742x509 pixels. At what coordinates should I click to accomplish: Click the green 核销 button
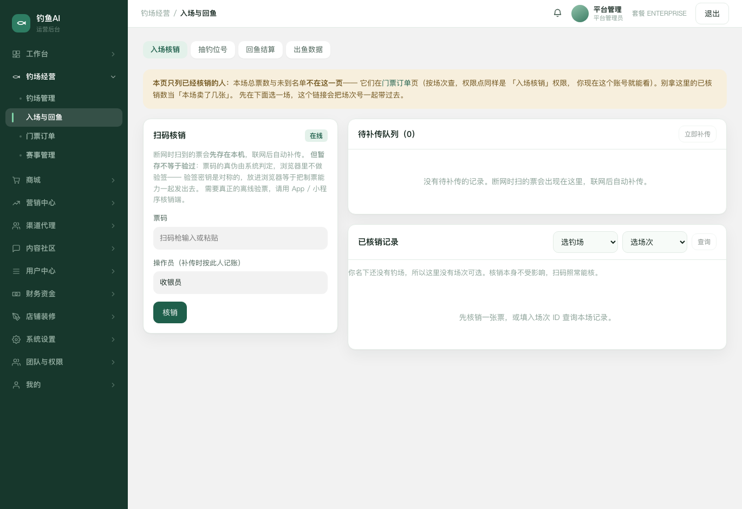point(170,312)
